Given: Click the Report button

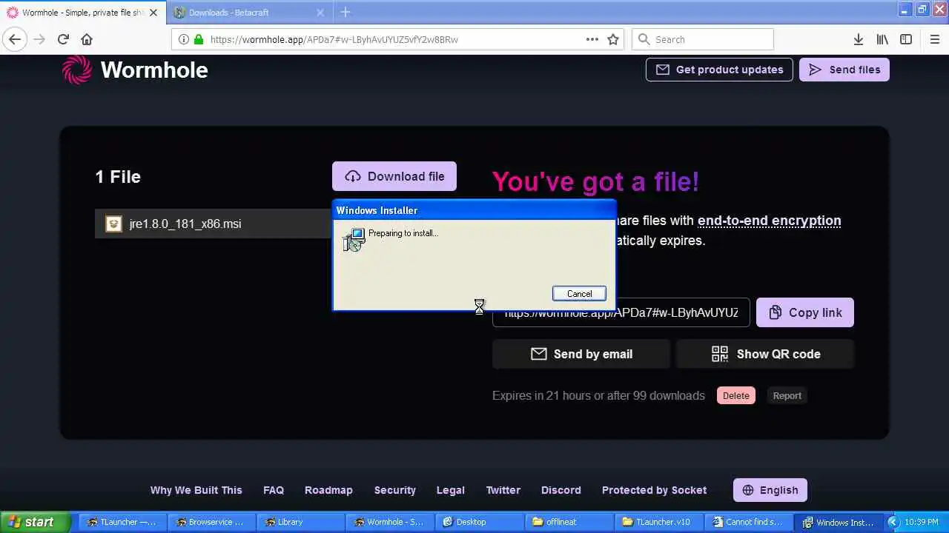Looking at the screenshot, I should (787, 395).
